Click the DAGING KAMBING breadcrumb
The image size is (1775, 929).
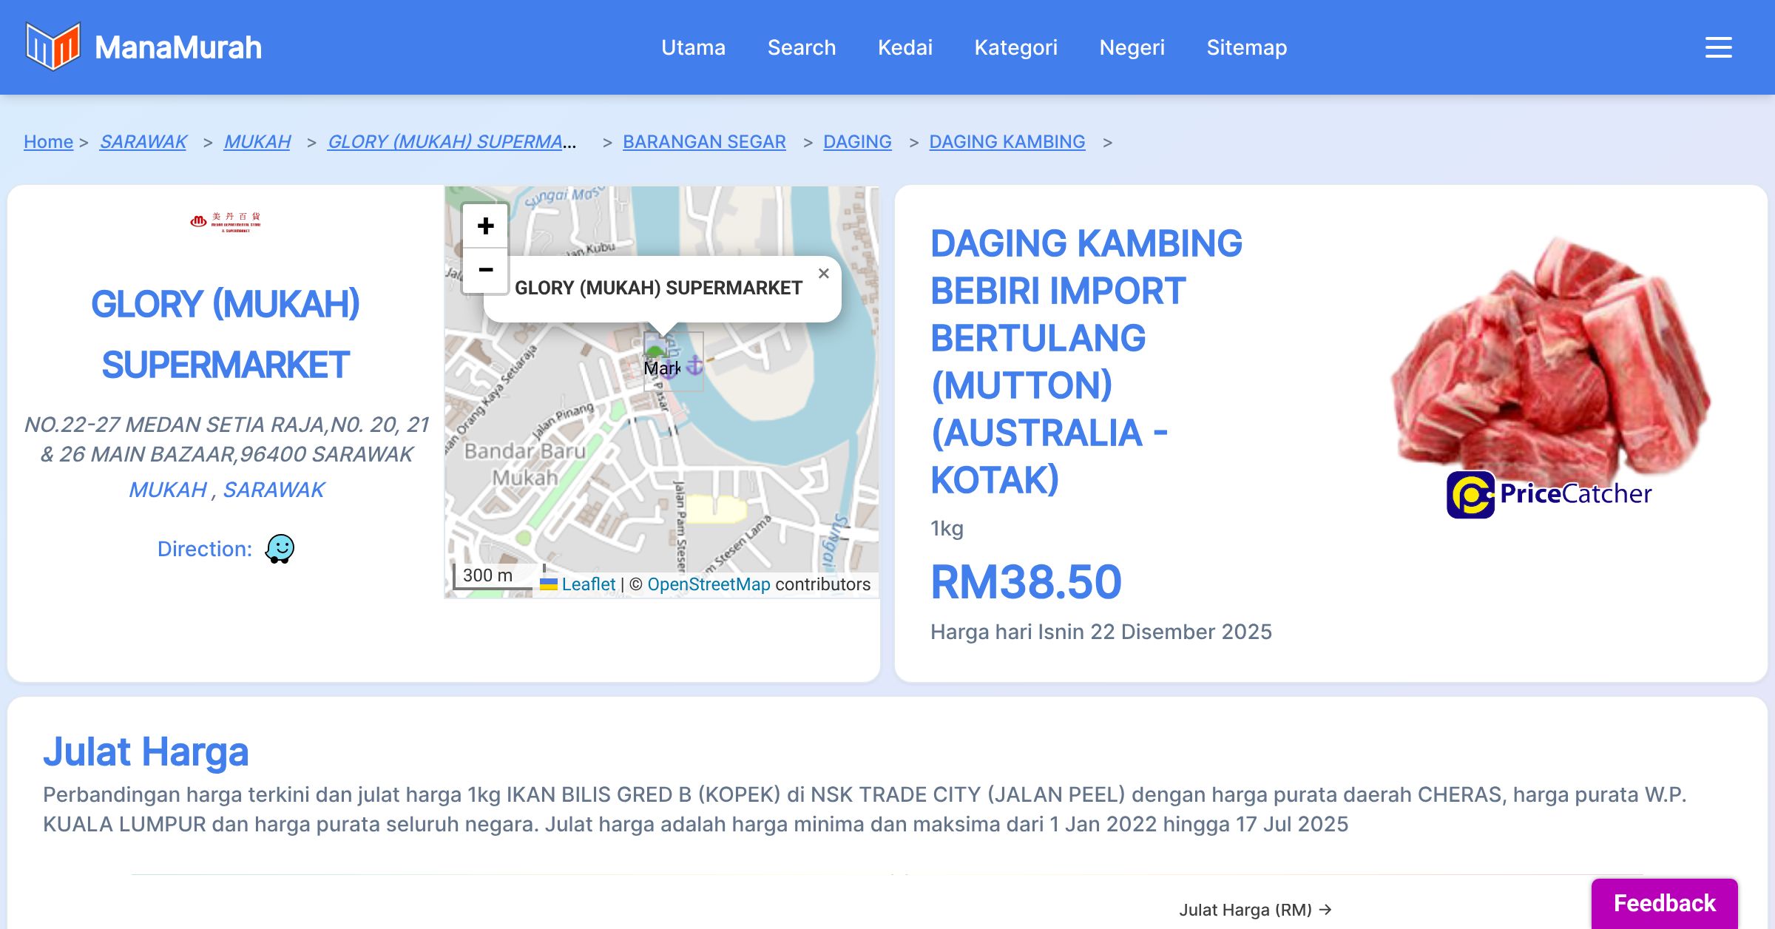1007,141
